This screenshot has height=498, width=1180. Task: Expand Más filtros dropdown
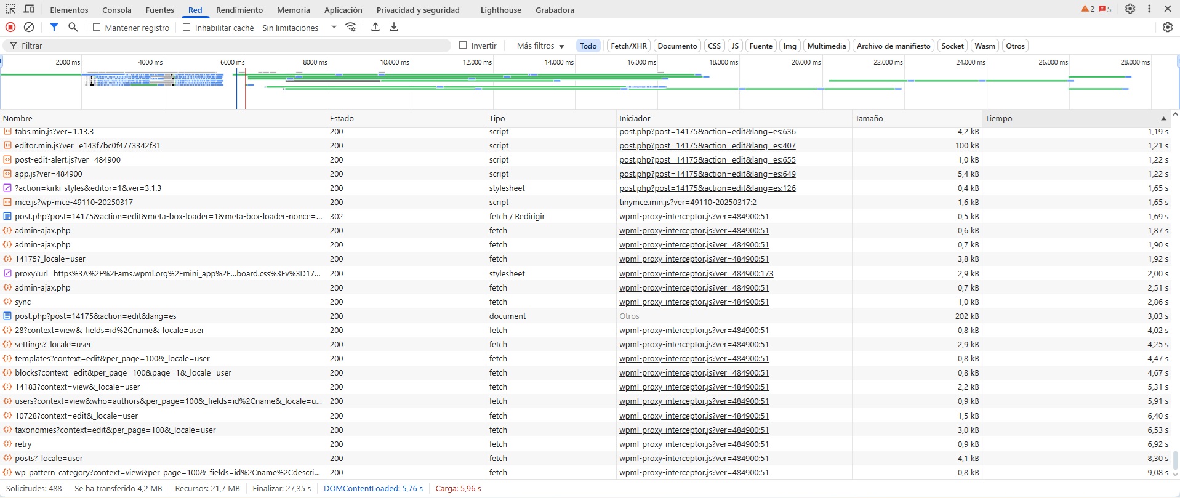[x=540, y=46]
